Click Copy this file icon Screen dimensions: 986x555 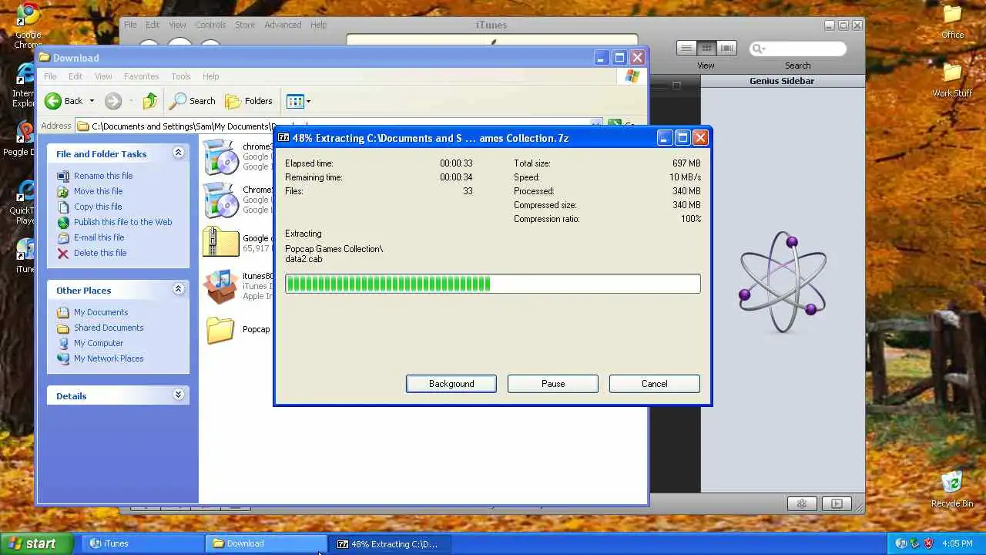coord(63,207)
